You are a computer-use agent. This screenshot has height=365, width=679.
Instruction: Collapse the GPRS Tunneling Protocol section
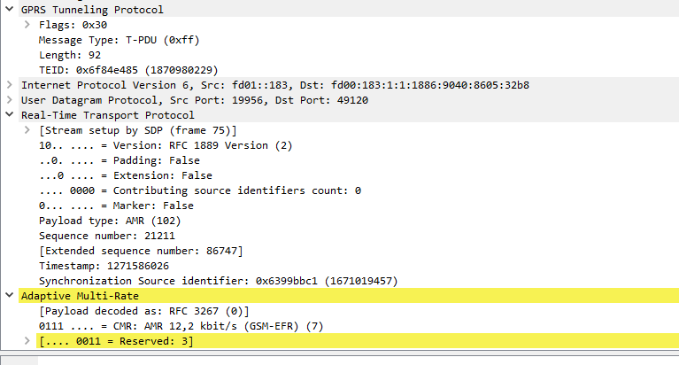(10, 10)
